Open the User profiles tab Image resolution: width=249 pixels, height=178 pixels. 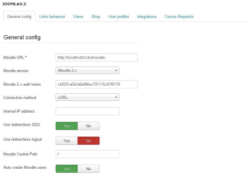[x=119, y=17]
